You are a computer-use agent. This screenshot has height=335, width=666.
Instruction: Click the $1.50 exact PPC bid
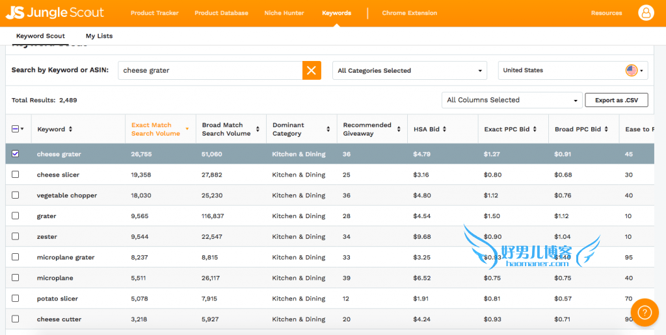(492, 216)
